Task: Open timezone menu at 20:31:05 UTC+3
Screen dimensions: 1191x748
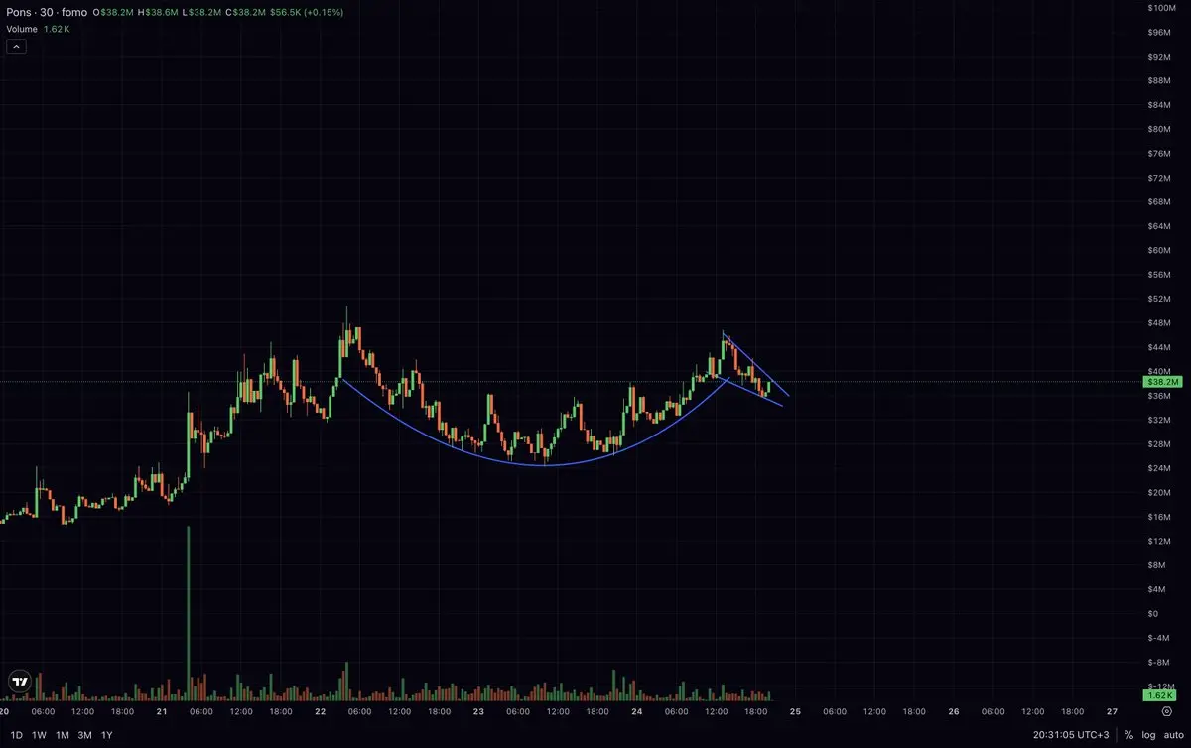Action: click(x=1071, y=735)
